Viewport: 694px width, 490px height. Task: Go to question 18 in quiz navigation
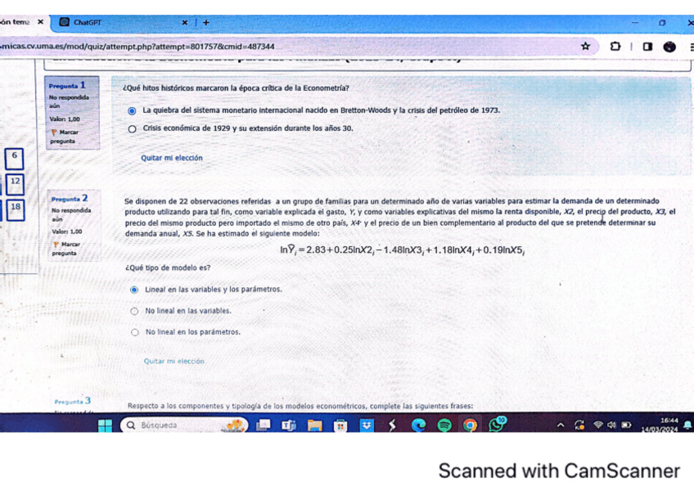16,209
